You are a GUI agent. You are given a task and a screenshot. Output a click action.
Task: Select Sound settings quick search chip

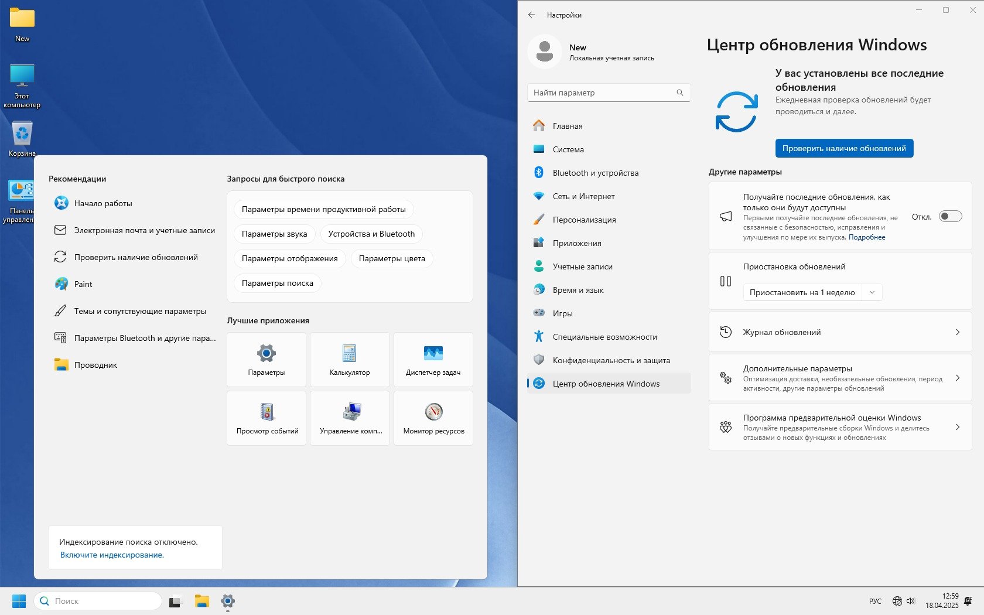(274, 234)
